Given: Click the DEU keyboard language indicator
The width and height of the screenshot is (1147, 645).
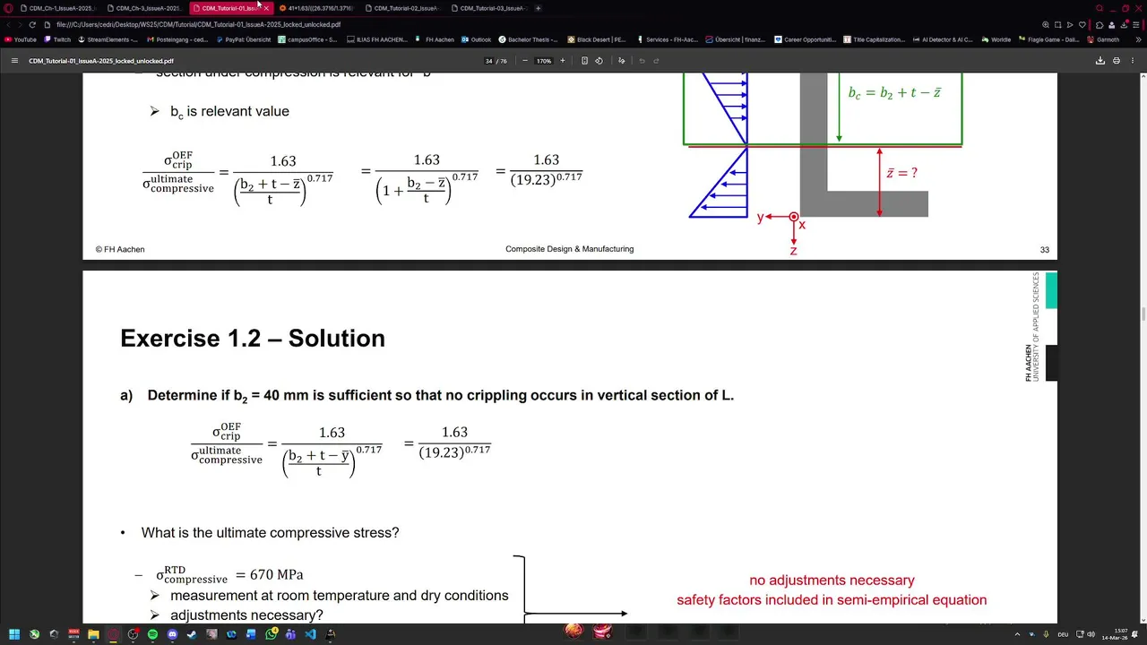Looking at the screenshot, I should pos(1063,634).
